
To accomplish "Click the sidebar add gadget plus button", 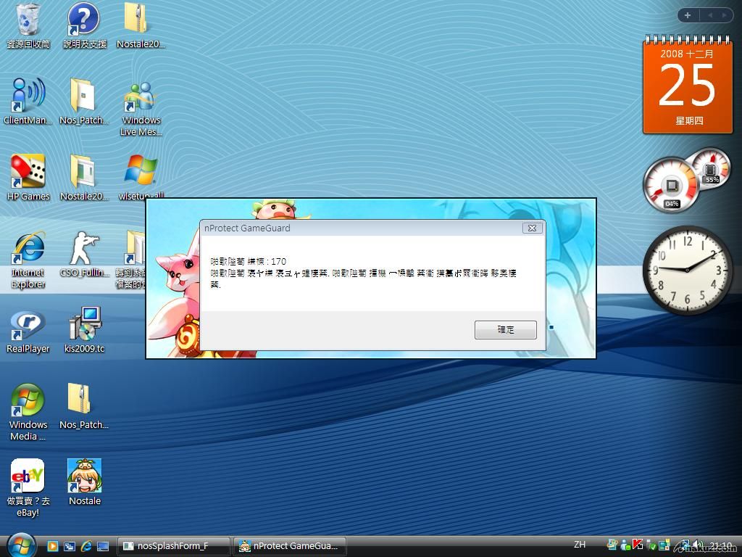I will [688, 15].
